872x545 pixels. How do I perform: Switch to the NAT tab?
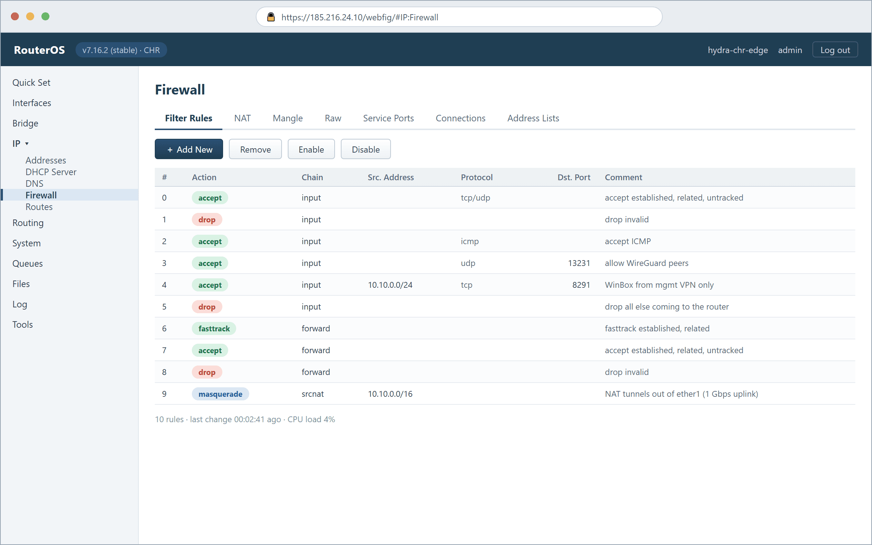[x=242, y=118]
